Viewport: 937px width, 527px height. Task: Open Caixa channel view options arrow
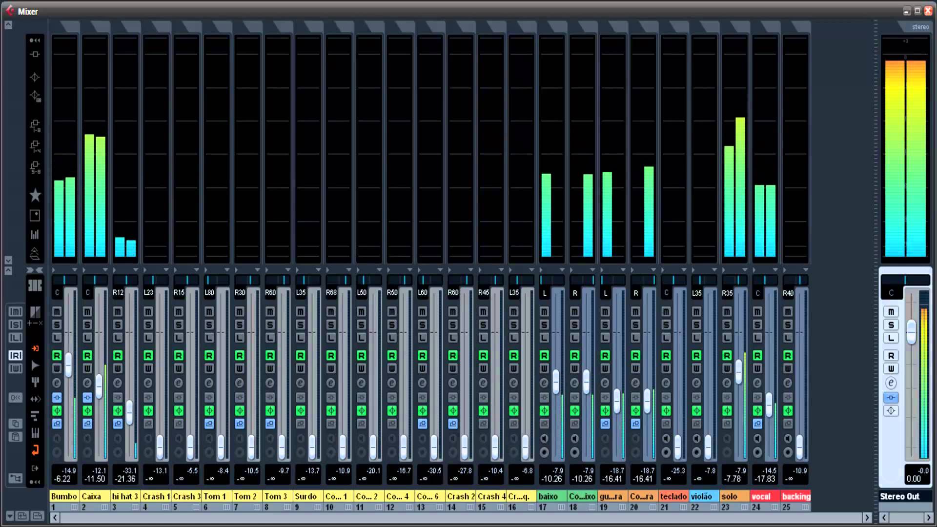[105, 270]
